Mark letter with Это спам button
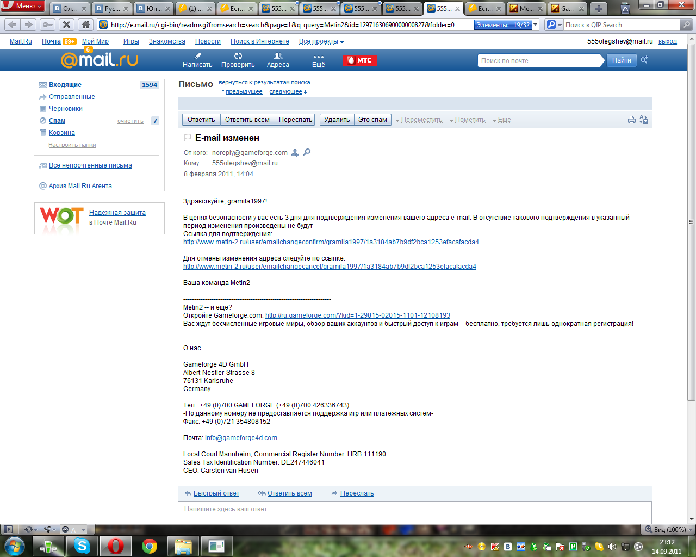Screen dimensions: 696x557 tap(372, 120)
